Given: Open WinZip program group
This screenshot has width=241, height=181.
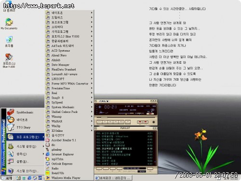Looking at the screenshot, I should tap(69, 126).
